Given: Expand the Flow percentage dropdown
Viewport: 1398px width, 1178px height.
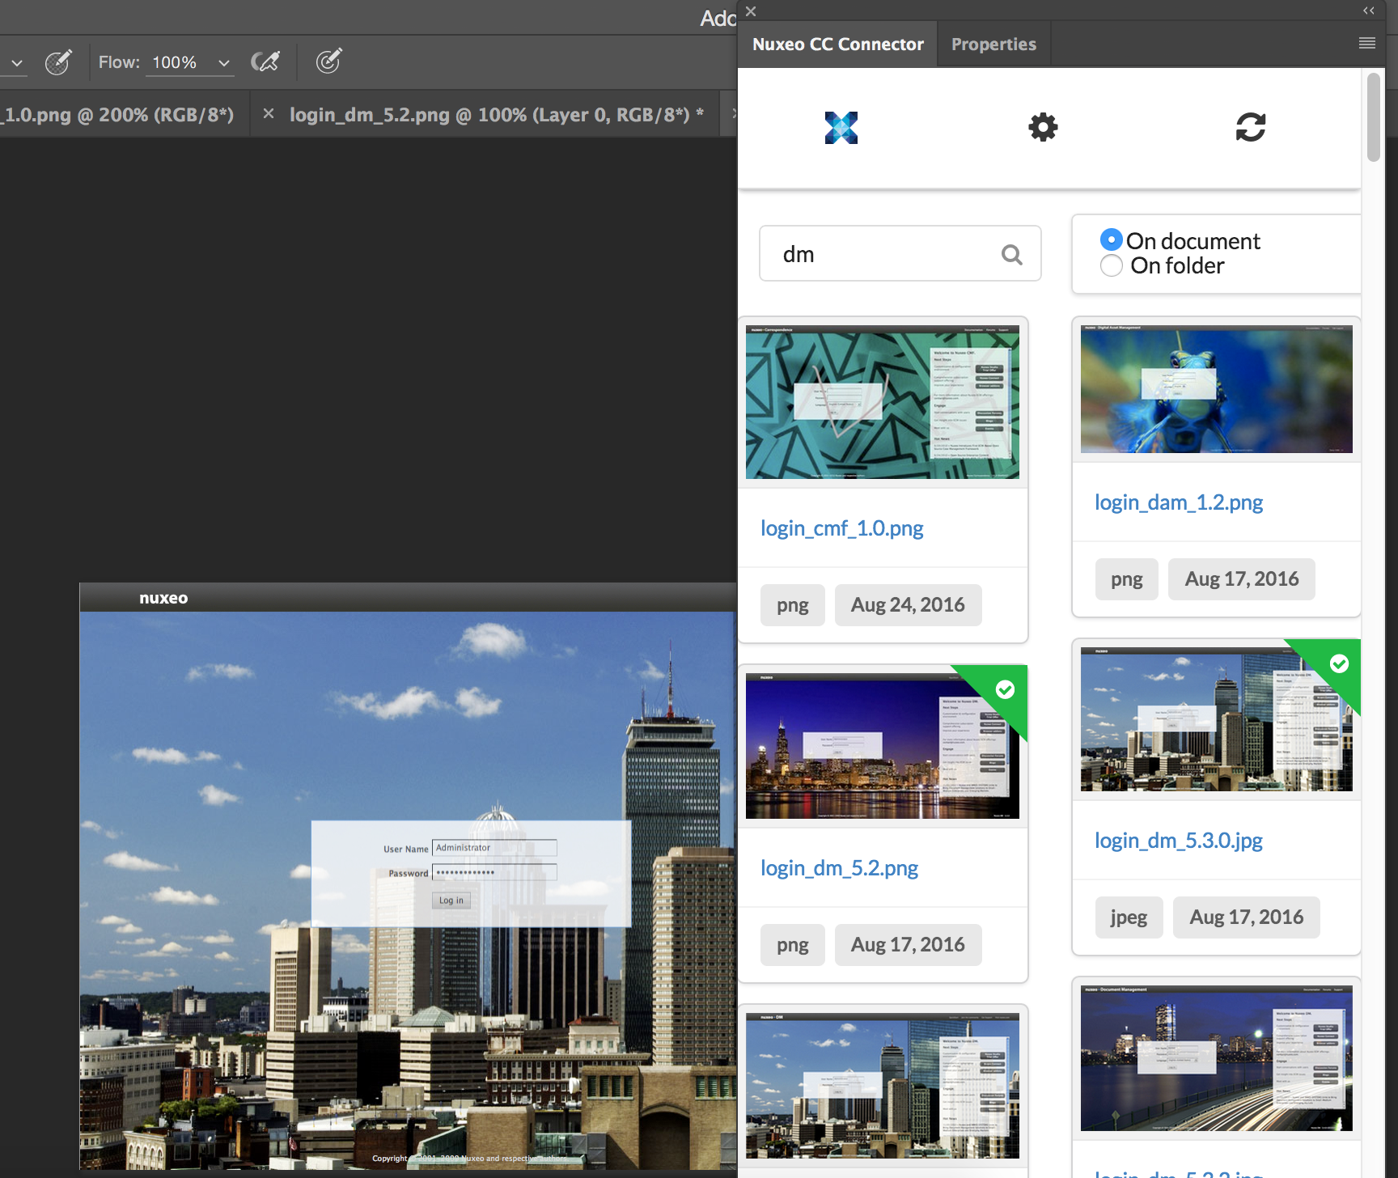Looking at the screenshot, I should point(224,62).
